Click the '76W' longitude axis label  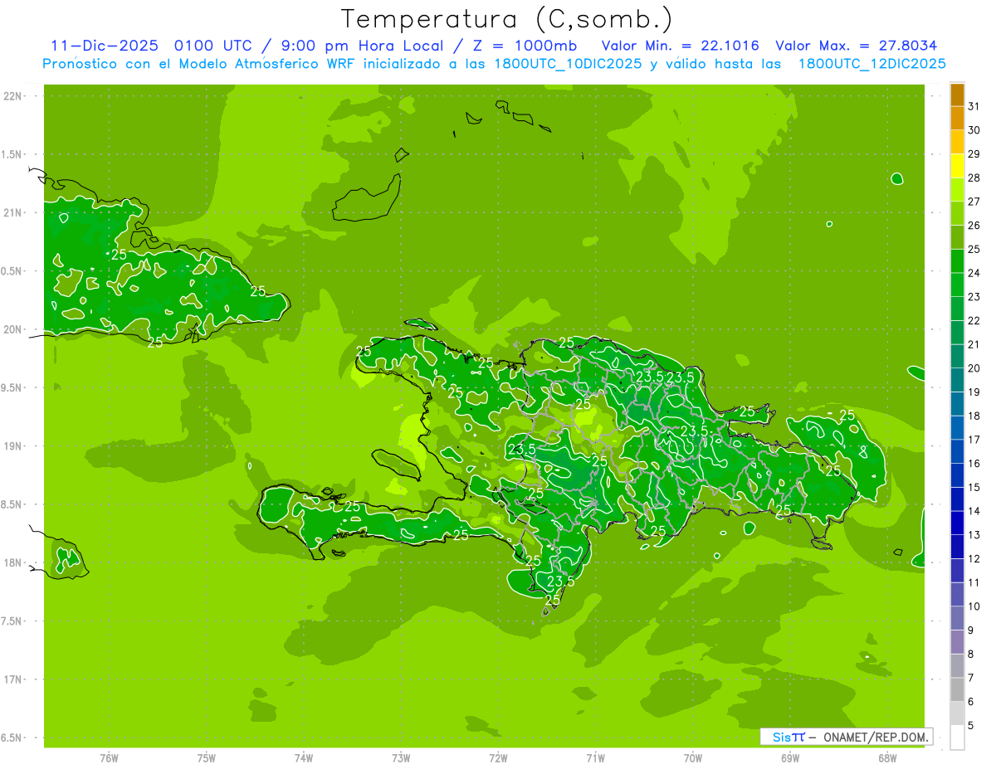point(109,757)
